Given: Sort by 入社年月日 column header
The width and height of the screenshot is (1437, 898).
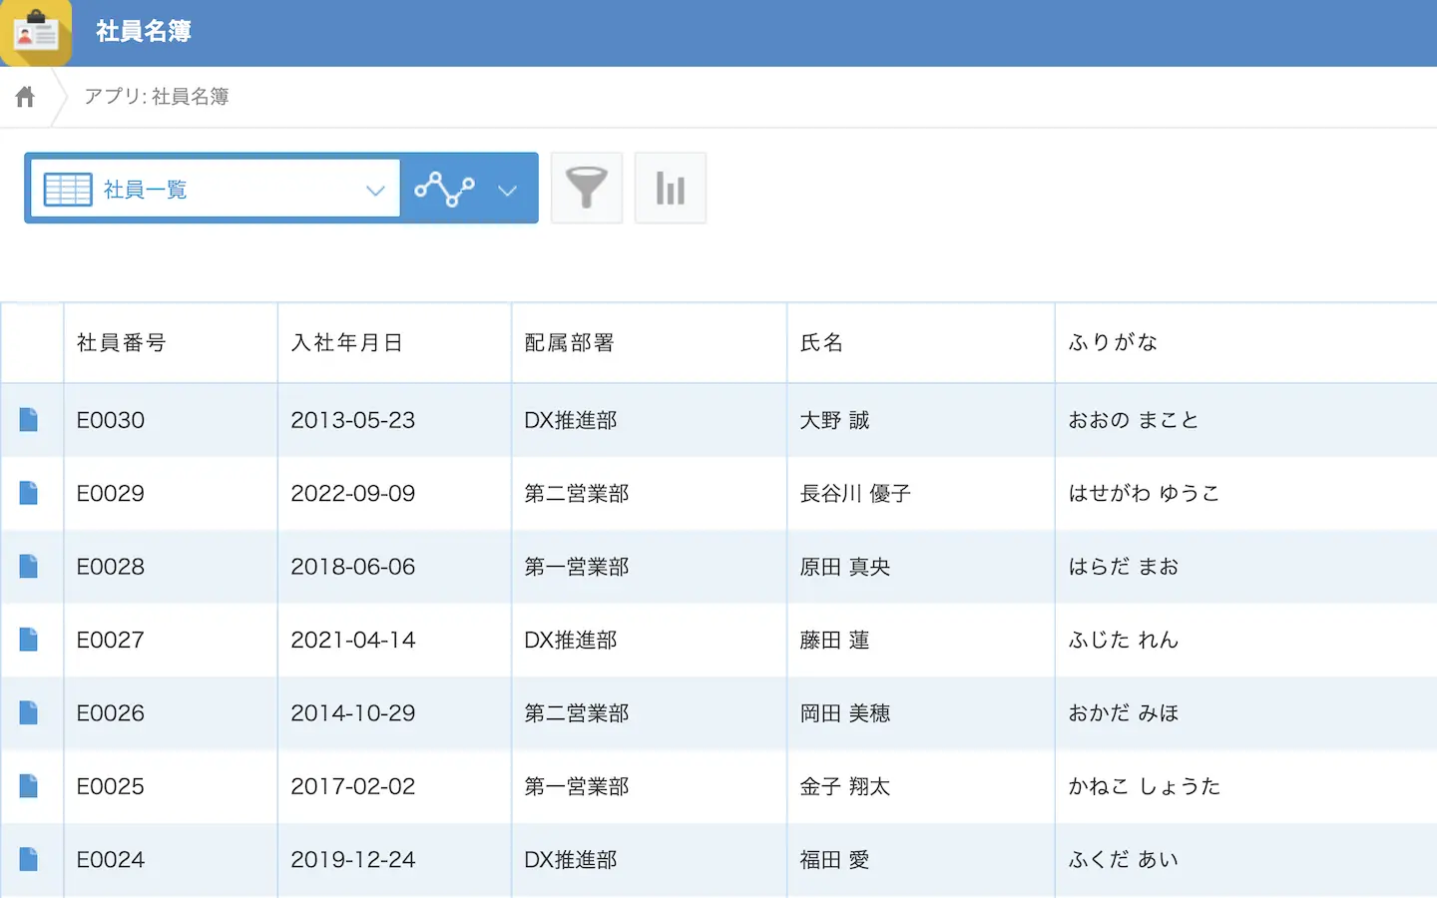Looking at the screenshot, I should (x=346, y=343).
